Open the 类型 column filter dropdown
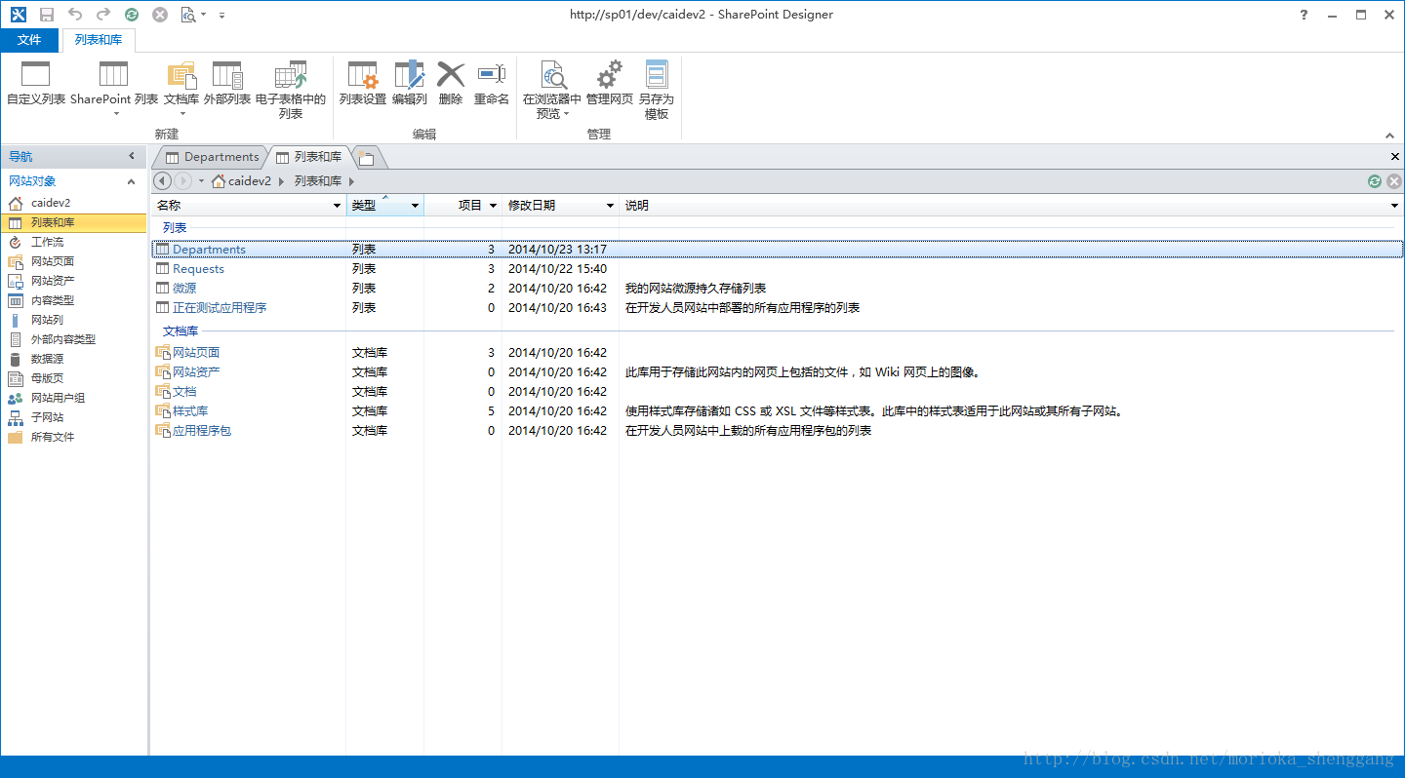This screenshot has height=778, width=1405. click(416, 206)
